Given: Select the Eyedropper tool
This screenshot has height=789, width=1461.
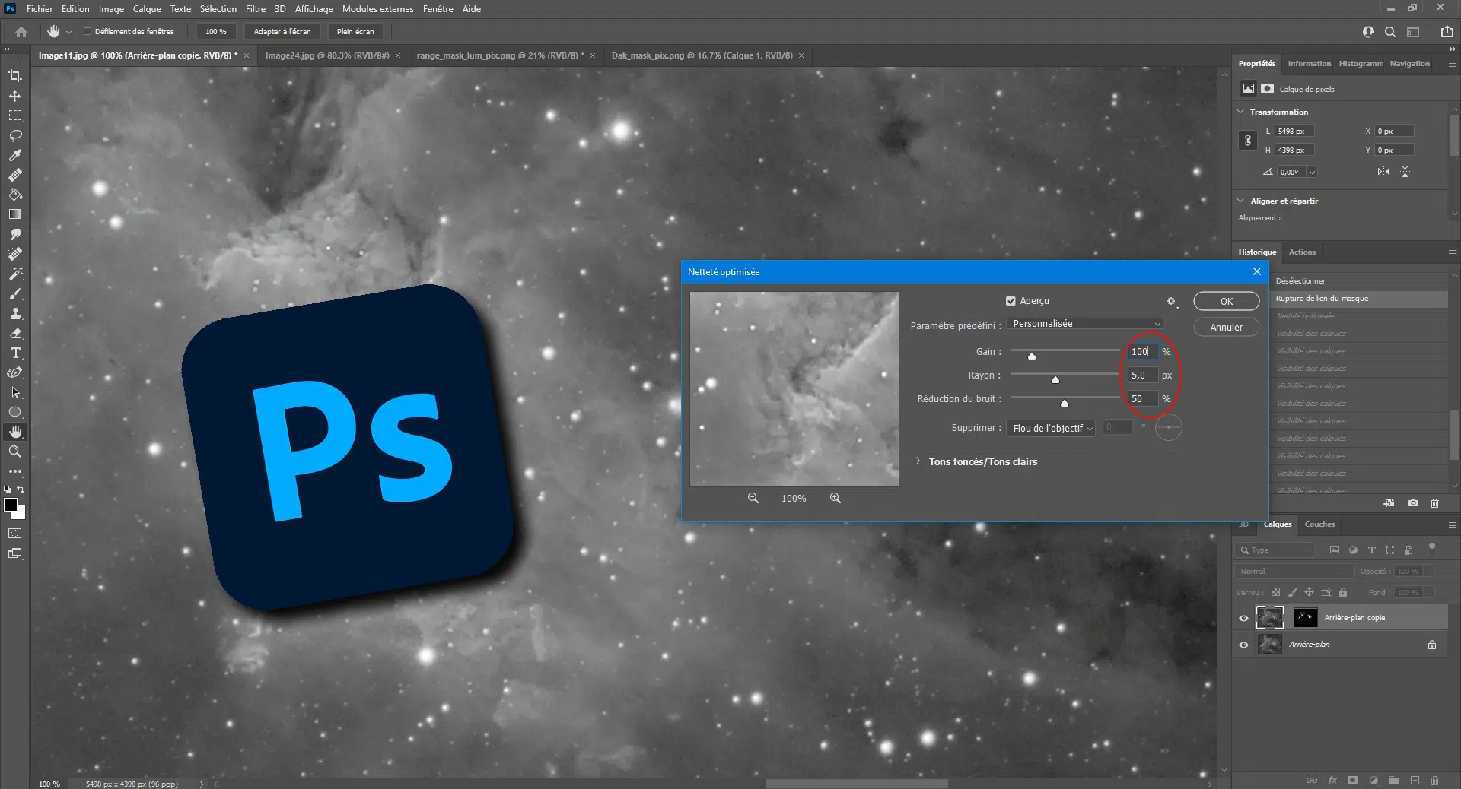Looking at the screenshot, I should [15, 155].
